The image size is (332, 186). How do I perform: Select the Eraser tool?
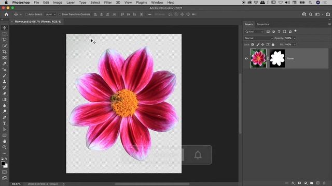pyautogui.click(x=5, y=94)
